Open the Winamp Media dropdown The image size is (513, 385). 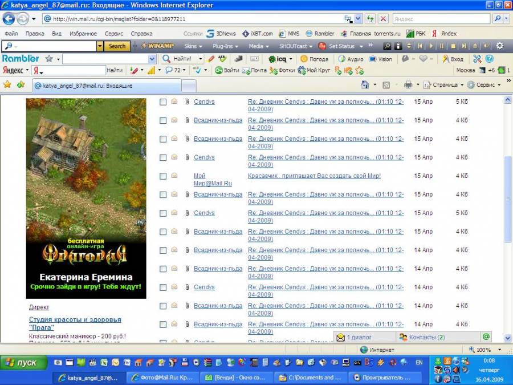[x=259, y=46]
